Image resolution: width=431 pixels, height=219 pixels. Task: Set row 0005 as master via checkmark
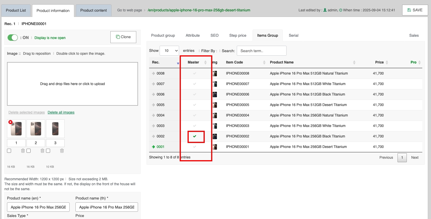point(195,105)
